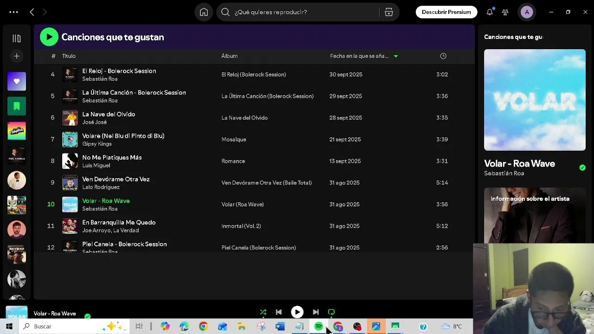
Task: Open José José artist link
Action: pyautogui.click(x=94, y=122)
